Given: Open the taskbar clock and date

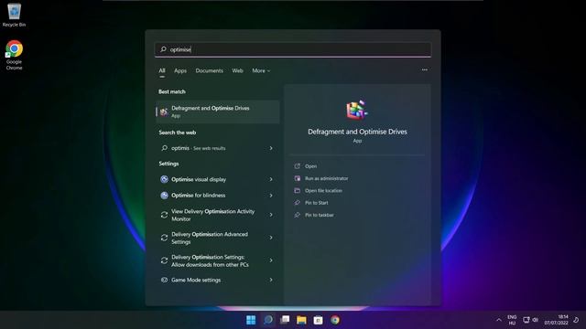Looking at the screenshot, I should pyautogui.click(x=556, y=320).
